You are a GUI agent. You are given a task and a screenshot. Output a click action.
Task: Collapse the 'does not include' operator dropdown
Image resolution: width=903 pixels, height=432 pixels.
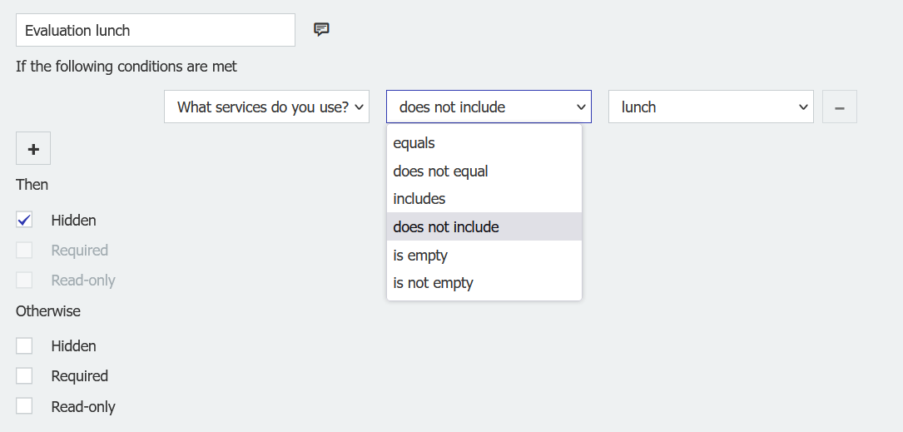click(489, 107)
